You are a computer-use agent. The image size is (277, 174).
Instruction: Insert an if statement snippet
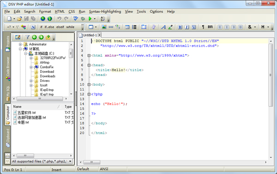click(42, 27)
